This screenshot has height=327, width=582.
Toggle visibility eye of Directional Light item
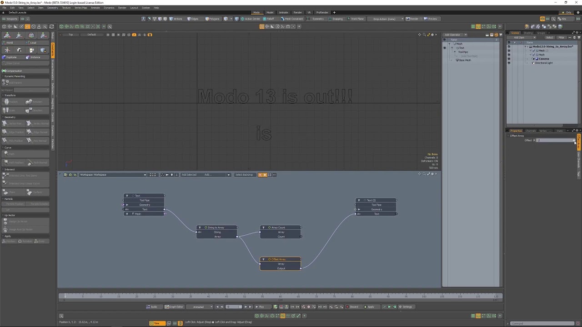coord(509,63)
